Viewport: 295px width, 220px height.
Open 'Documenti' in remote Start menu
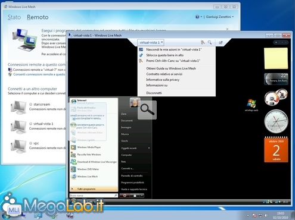coord(127,121)
